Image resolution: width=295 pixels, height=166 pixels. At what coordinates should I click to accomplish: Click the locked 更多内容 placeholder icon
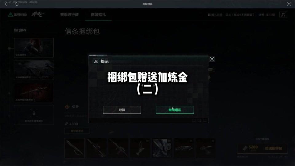pyautogui.click(x=34, y=113)
